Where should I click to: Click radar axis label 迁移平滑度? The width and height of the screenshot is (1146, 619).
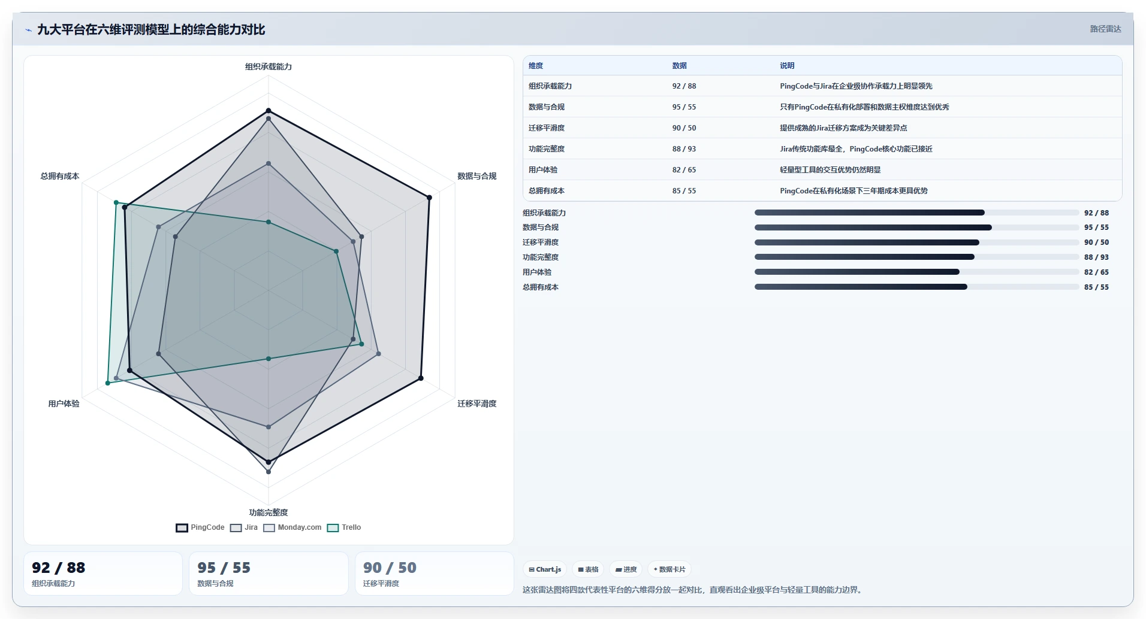[x=477, y=403]
